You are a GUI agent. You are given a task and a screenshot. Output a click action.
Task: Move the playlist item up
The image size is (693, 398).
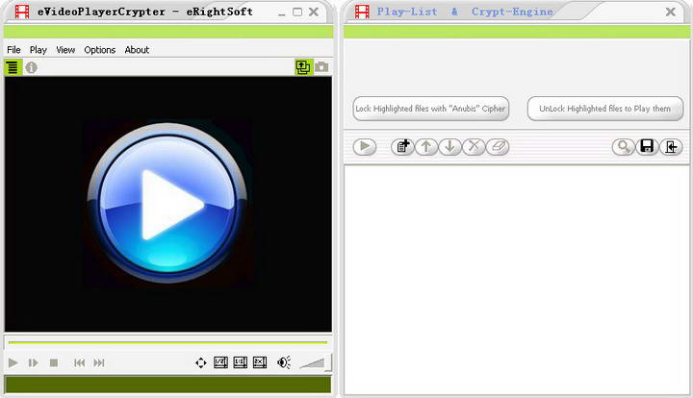tap(426, 146)
